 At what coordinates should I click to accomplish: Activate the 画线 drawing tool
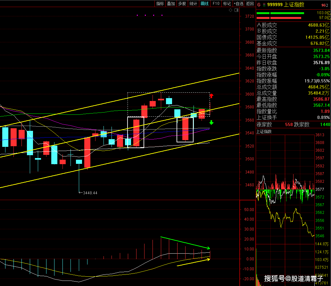tap(204, 4)
